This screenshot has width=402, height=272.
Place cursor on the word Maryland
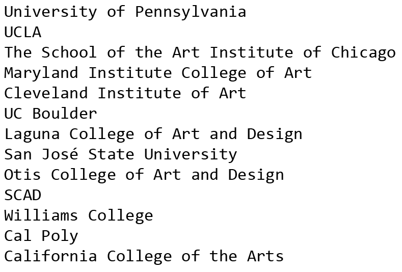click(x=41, y=73)
